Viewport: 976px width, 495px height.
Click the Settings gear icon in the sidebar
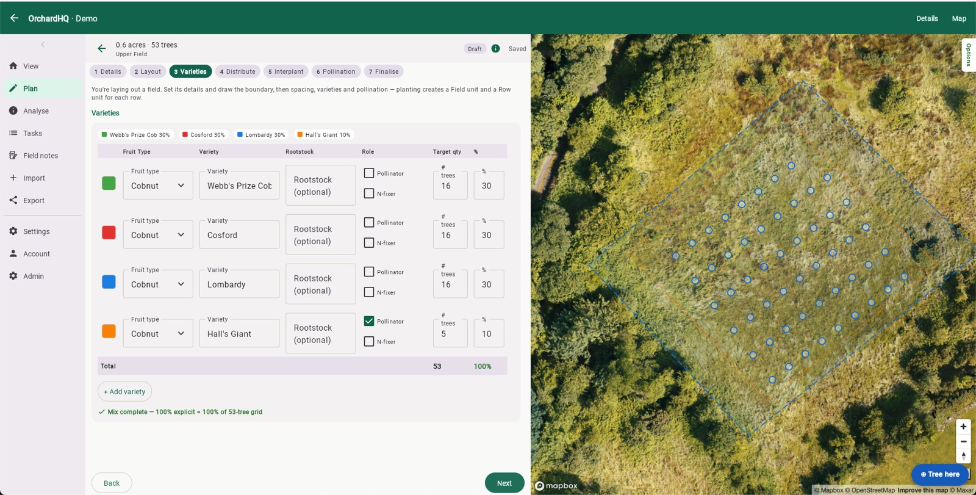click(x=13, y=231)
